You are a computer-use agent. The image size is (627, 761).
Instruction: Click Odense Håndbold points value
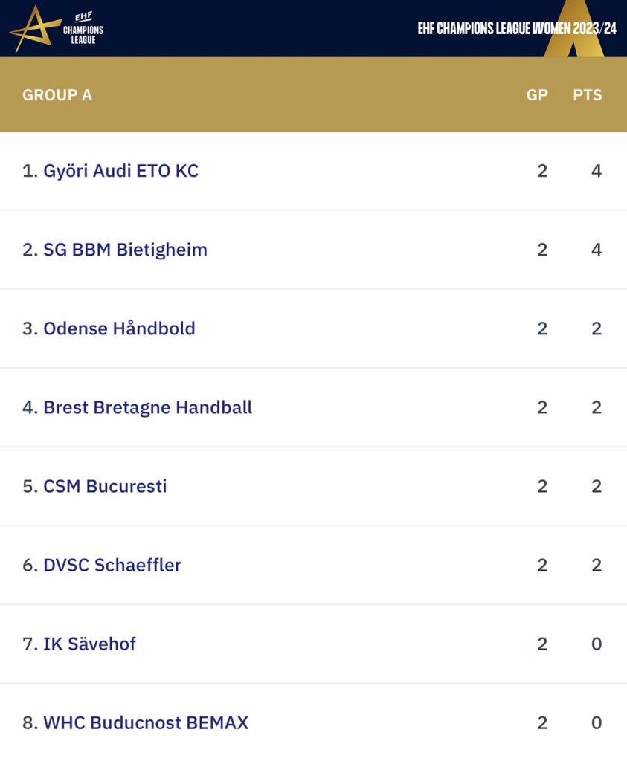tap(597, 328)
